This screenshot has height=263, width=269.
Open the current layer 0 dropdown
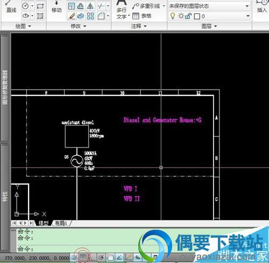[x=247, y=16]
